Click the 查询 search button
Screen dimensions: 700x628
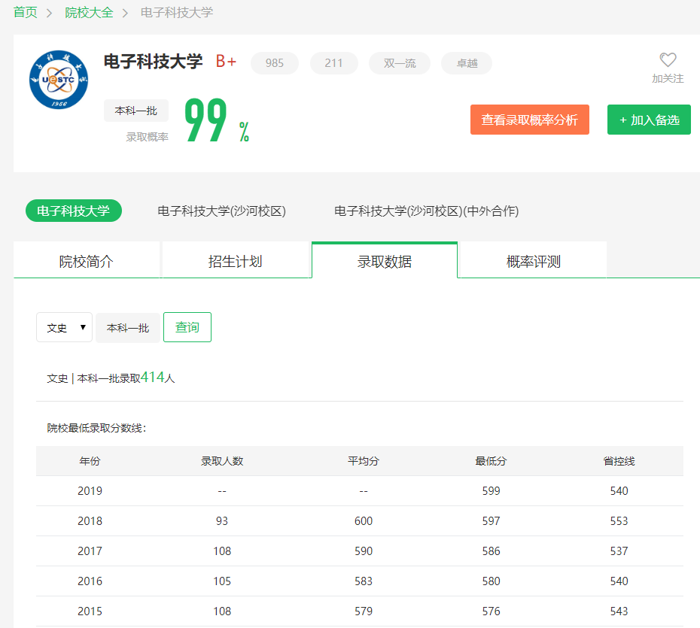coord(187,327)
